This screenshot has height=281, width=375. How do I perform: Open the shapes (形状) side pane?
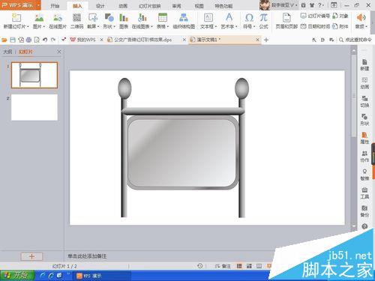point(364,120)
